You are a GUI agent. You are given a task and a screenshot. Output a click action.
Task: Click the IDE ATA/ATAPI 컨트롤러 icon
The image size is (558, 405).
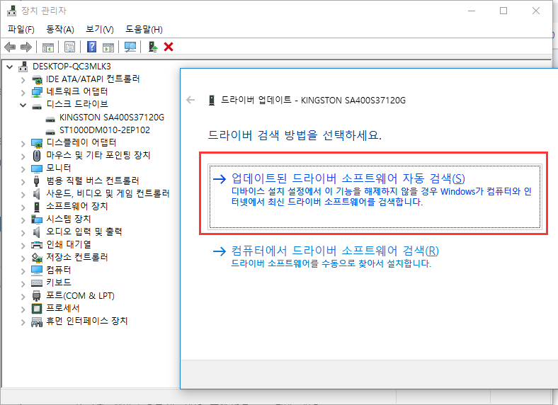click(37, 79)
